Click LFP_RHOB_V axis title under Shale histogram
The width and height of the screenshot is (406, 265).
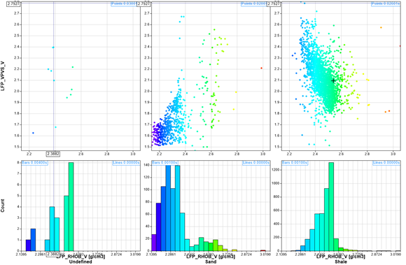[341, 257]
